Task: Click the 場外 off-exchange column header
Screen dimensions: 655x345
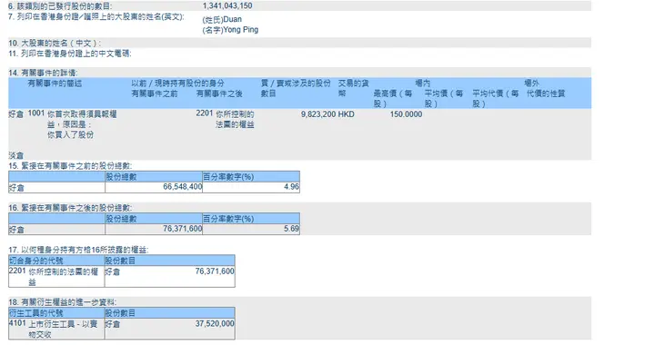Action: click(x=531, y=83)
